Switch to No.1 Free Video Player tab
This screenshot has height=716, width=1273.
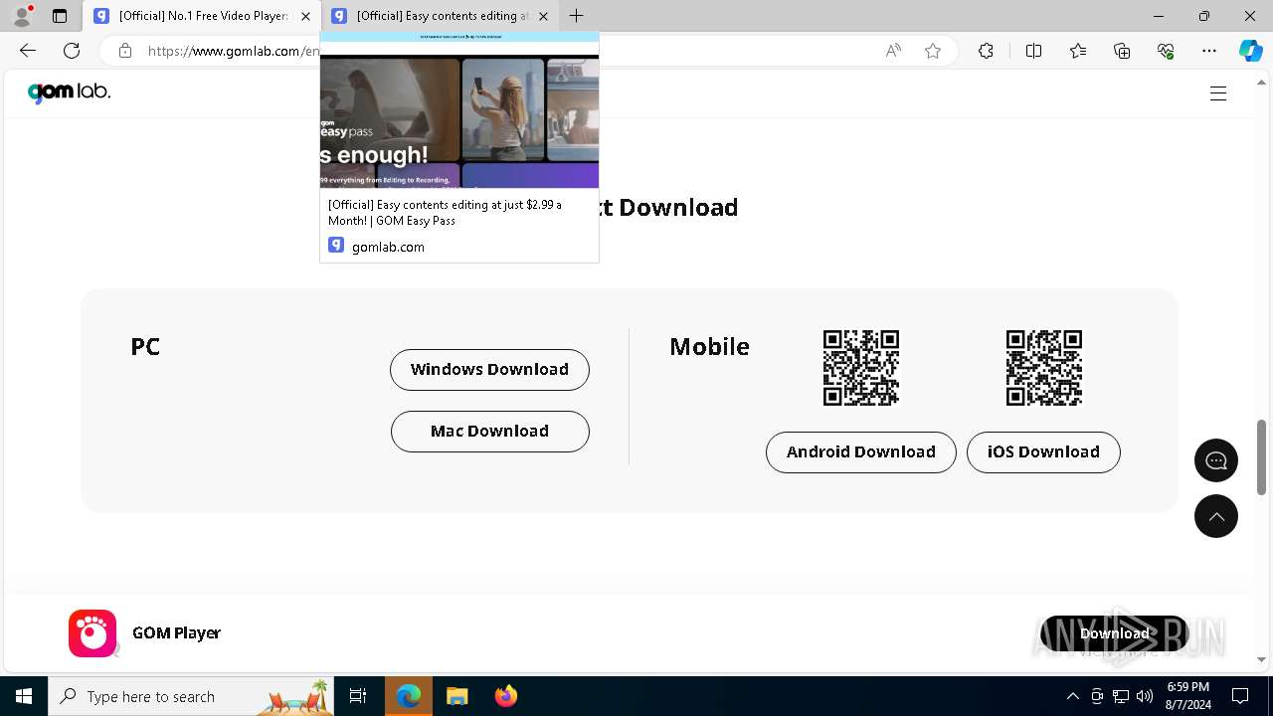[202, 16]
